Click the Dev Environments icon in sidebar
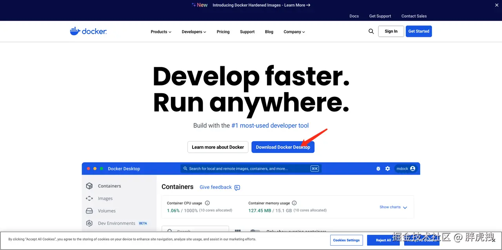 (89, 223)
